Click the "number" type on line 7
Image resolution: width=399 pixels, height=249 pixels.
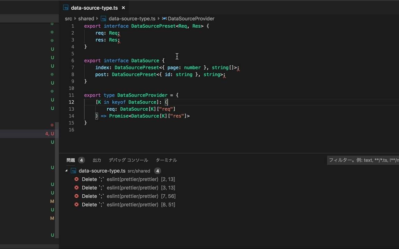pos(192,67)
